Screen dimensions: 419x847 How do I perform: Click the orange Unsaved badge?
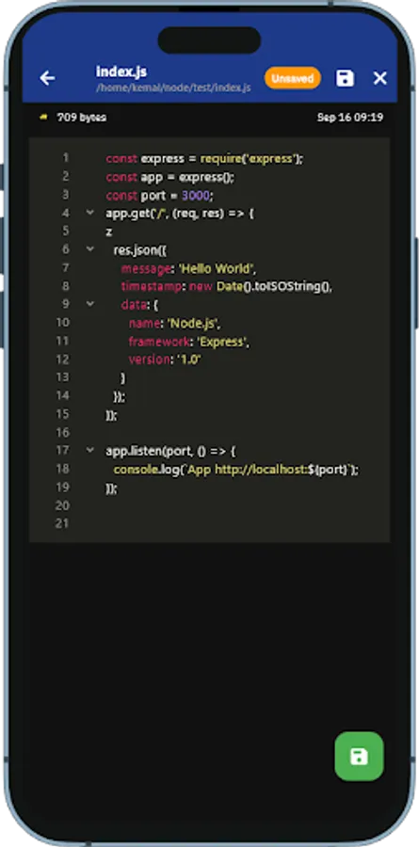[x=293, y=78]
